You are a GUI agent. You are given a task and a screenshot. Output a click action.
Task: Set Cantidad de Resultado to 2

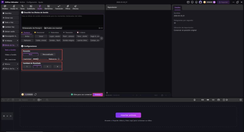tap(37, 67)
